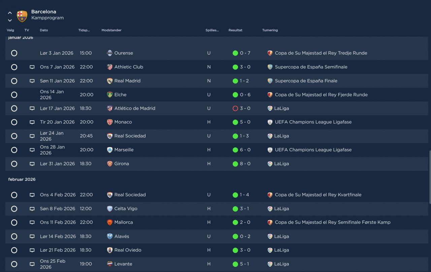Select the radio button for Ourense match

pos(14,53)
